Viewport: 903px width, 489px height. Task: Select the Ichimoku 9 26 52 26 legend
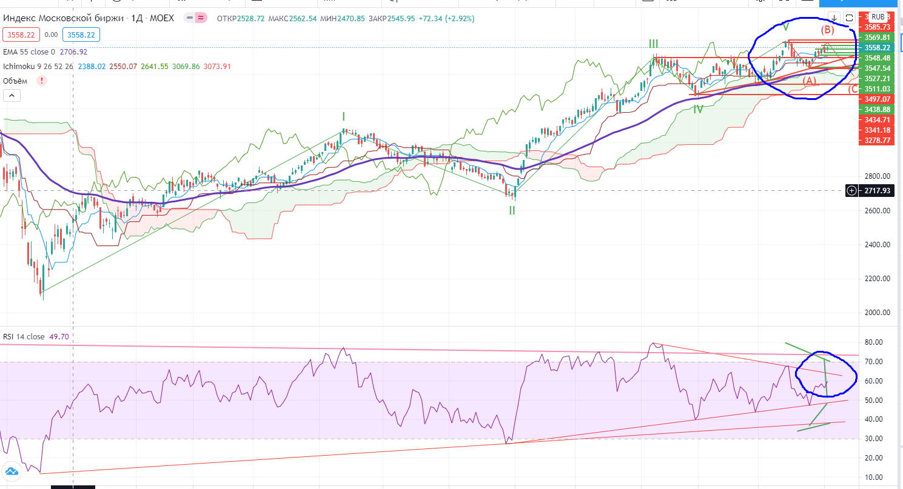(x=38, y=66)
